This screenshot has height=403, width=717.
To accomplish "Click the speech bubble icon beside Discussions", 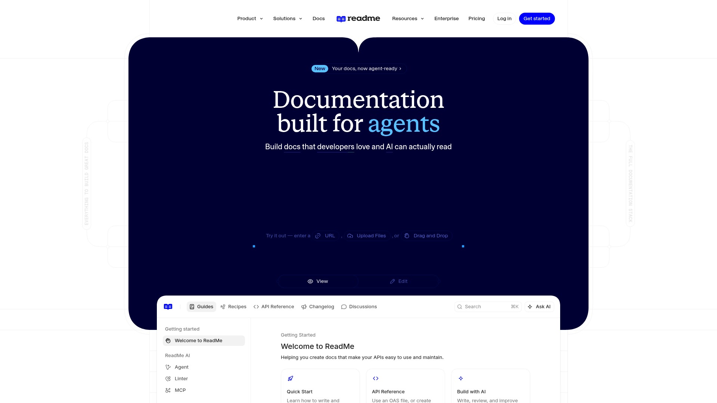I will tap(344, 307).
